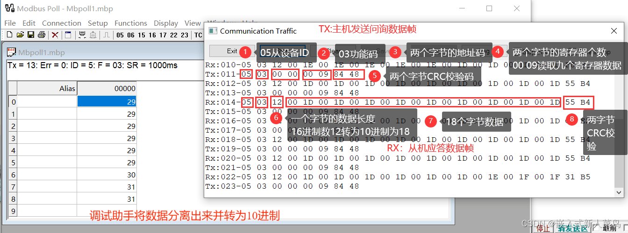This screenshot has width=628, height=233.
Task: Click the traffic line Tx:019
Action: [x=282, y=149]
